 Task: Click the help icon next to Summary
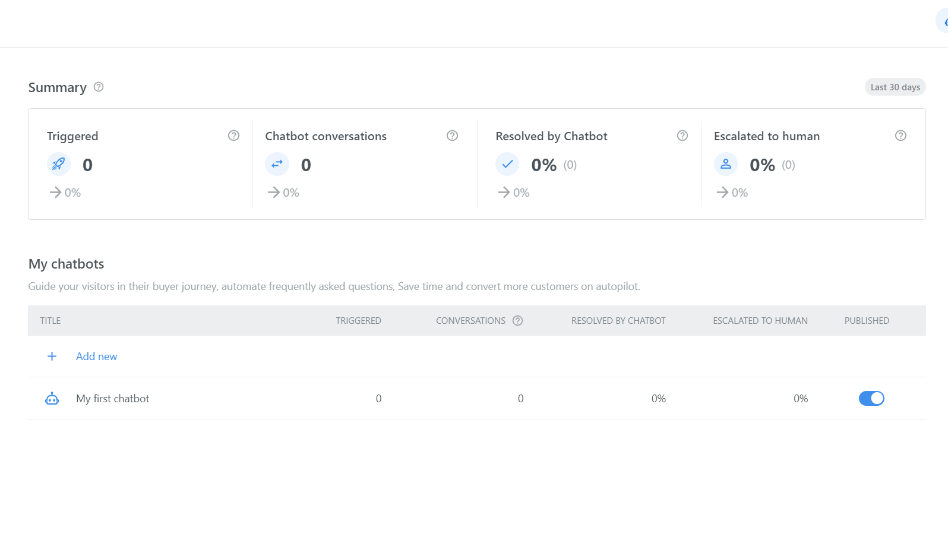click(99, 87)
